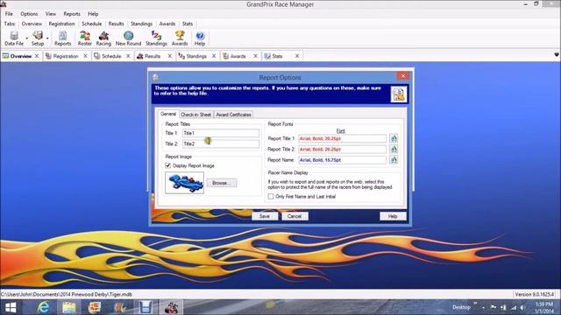The width and height of the screenshot is (561, 315).
Task: Switch to the Registration document tab
Action: (x=66, y=56)
